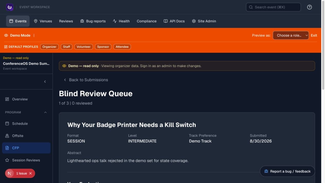325x183 pixels.
Task: Click the bug icon beside Bug reports
Action: click(x=82, y=21)
